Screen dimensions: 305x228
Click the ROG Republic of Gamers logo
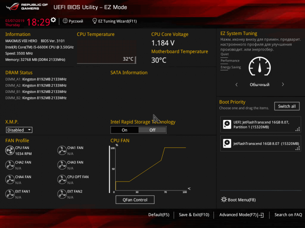coord(27,7)
